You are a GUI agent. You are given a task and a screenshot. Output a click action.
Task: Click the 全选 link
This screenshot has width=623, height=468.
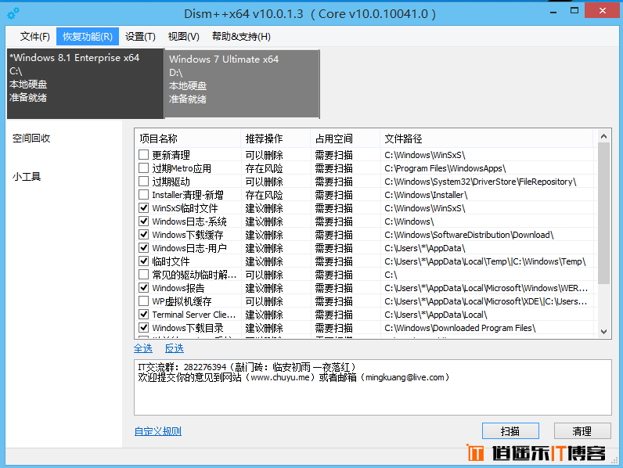(143, 348)
